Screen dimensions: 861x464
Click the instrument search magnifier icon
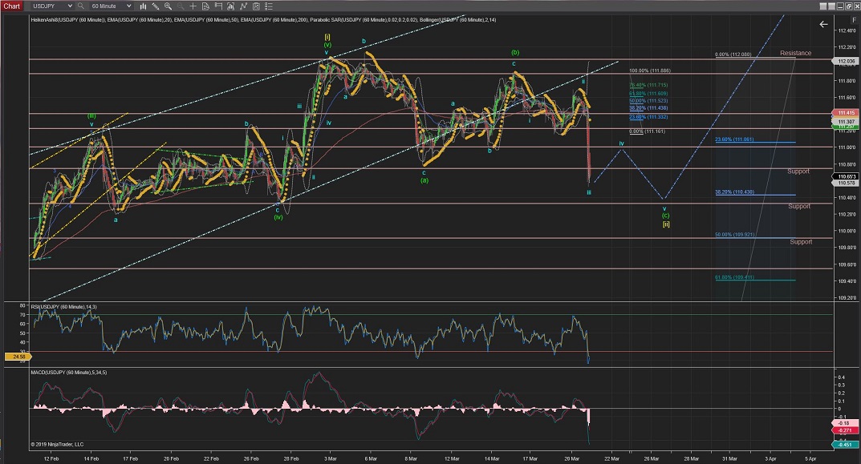pyautogui.click(x=81, y=6)
